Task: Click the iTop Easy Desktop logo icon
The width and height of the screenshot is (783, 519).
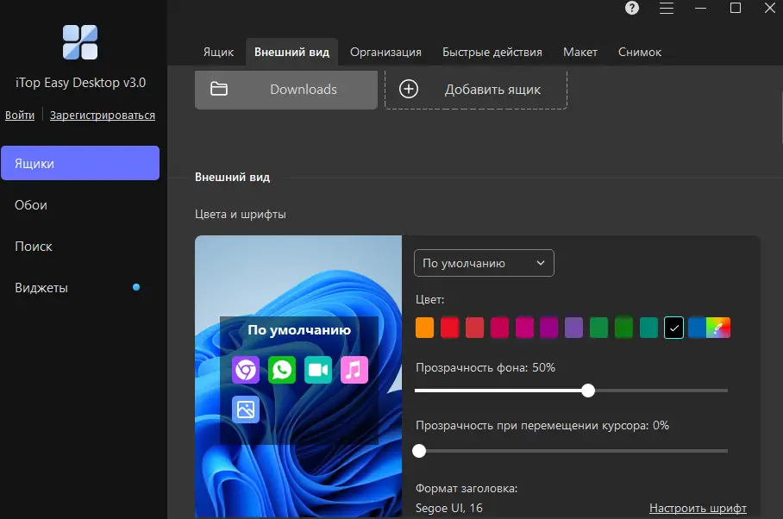Action: [x=80, y=42]
